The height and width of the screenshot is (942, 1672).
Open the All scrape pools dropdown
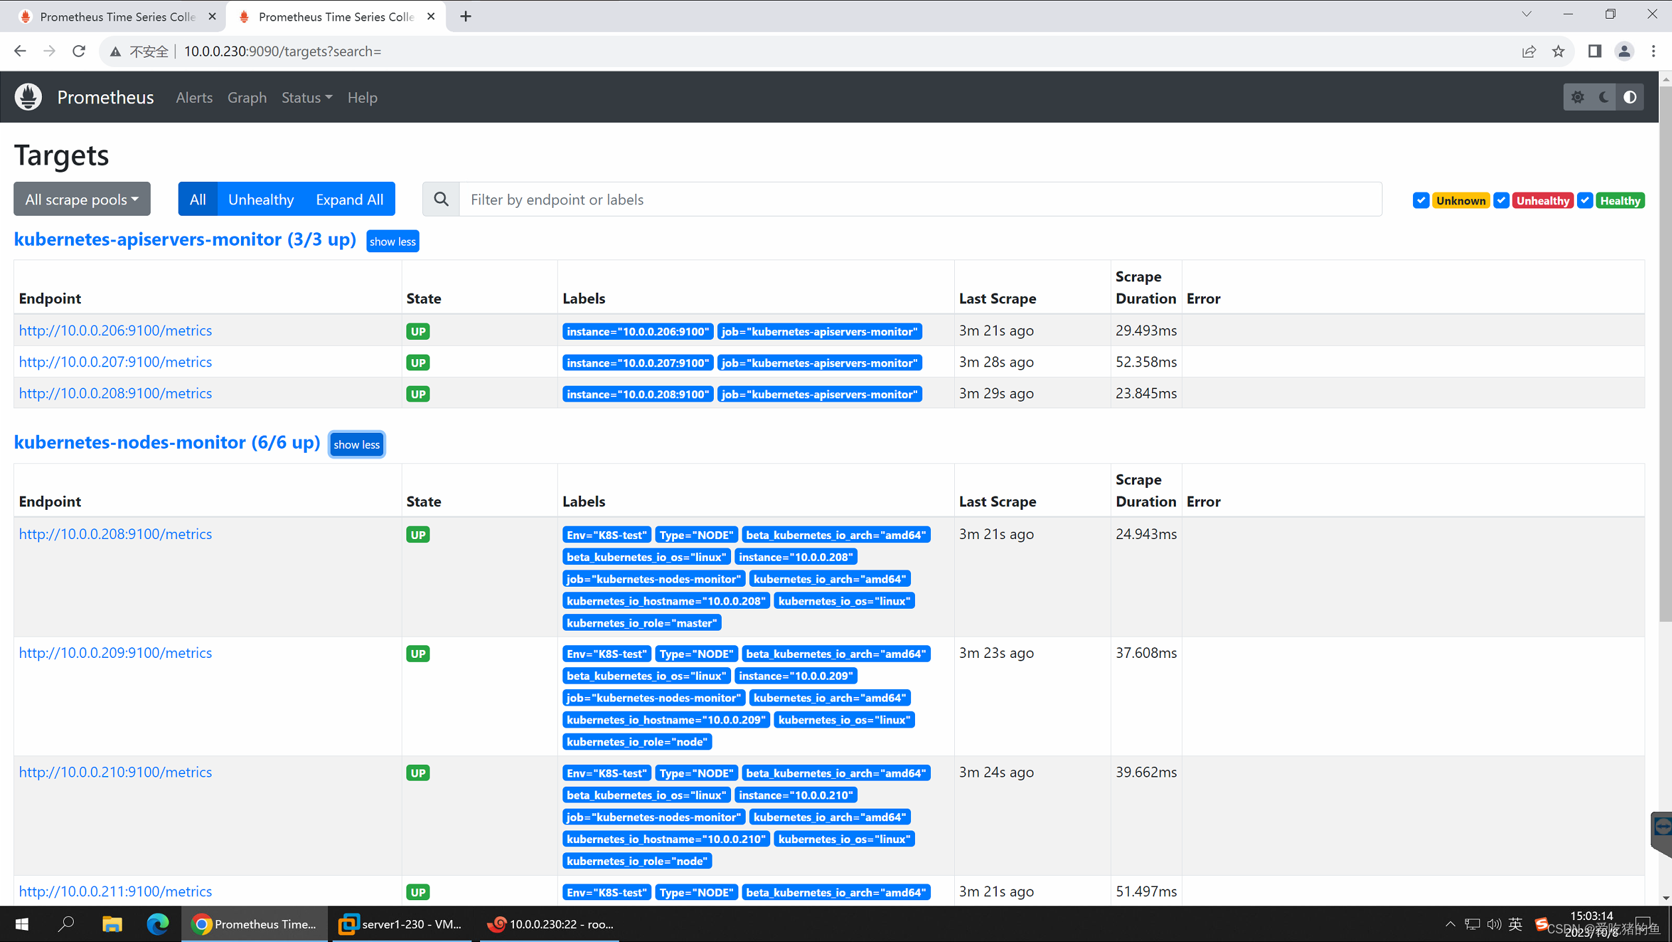point(82,199)
